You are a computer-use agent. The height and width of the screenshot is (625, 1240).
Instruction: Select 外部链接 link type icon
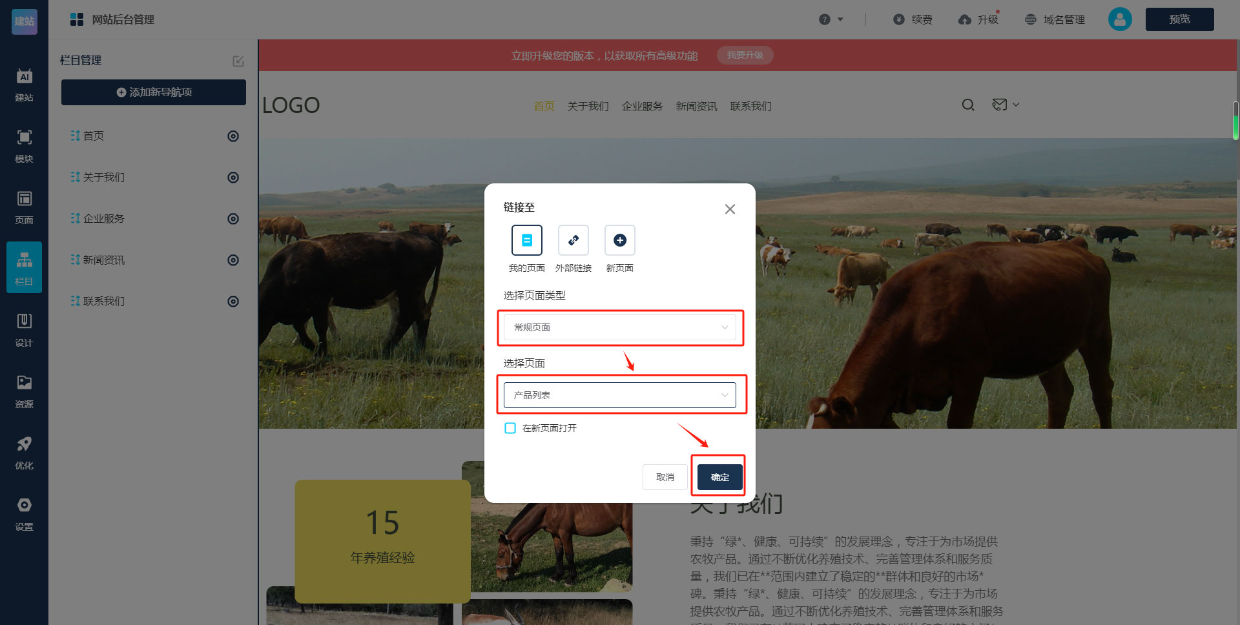pos(573,240)
